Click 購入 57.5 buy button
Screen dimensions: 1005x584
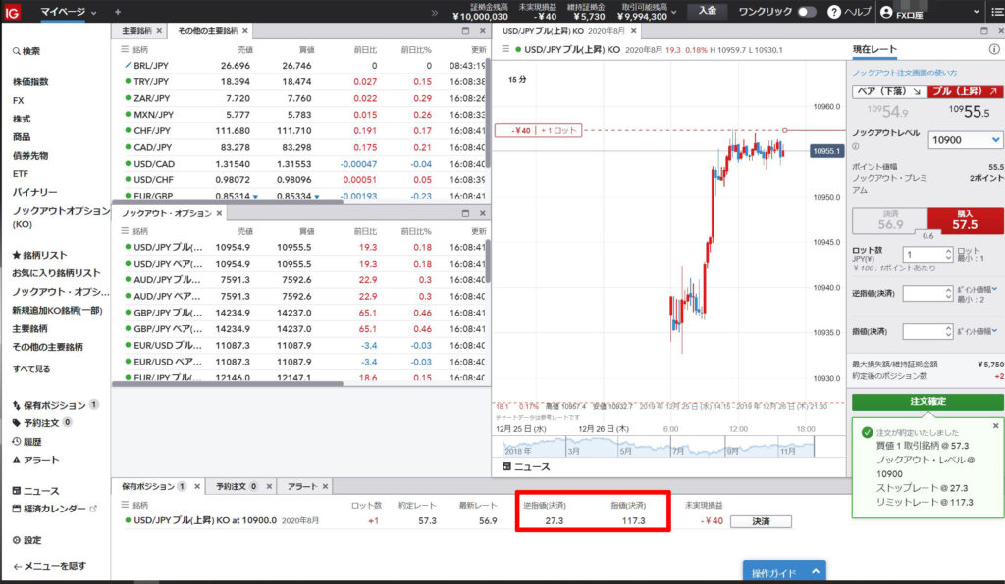point(965,220)
